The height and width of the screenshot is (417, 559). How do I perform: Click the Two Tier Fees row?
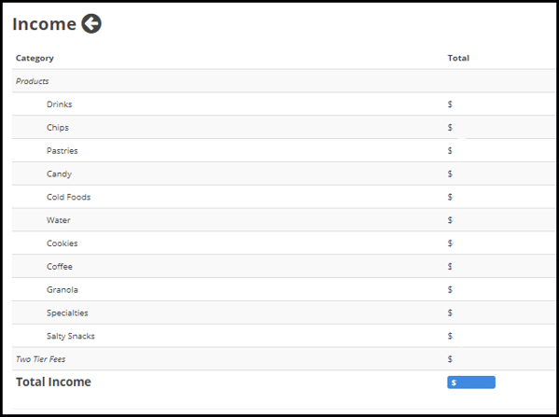coord(284,359)
